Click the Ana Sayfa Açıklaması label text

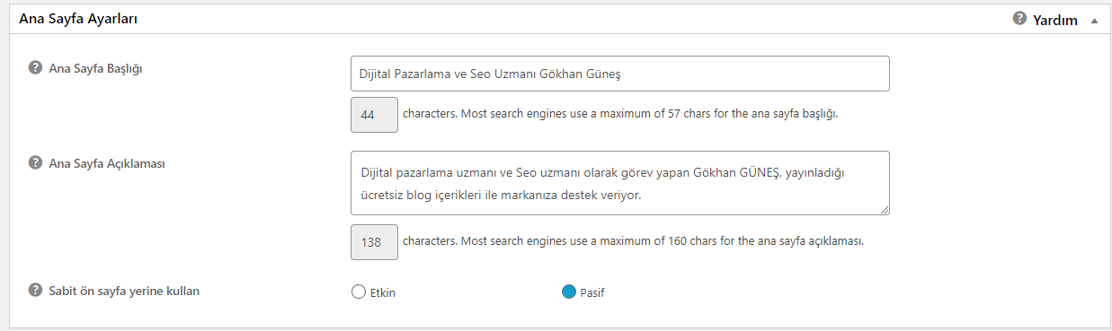pyautogui.click(x=107, y=162)
